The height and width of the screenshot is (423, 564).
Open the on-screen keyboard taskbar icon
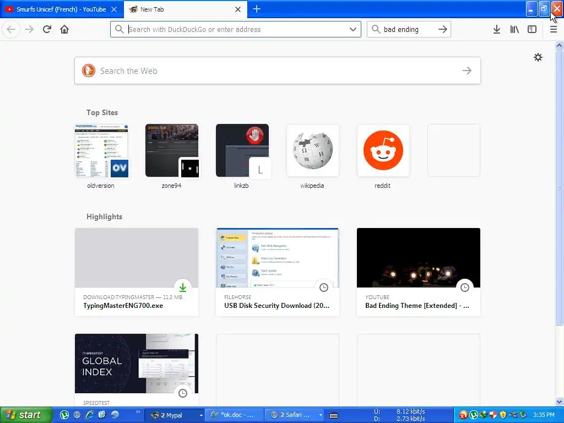tap(333, 415)
